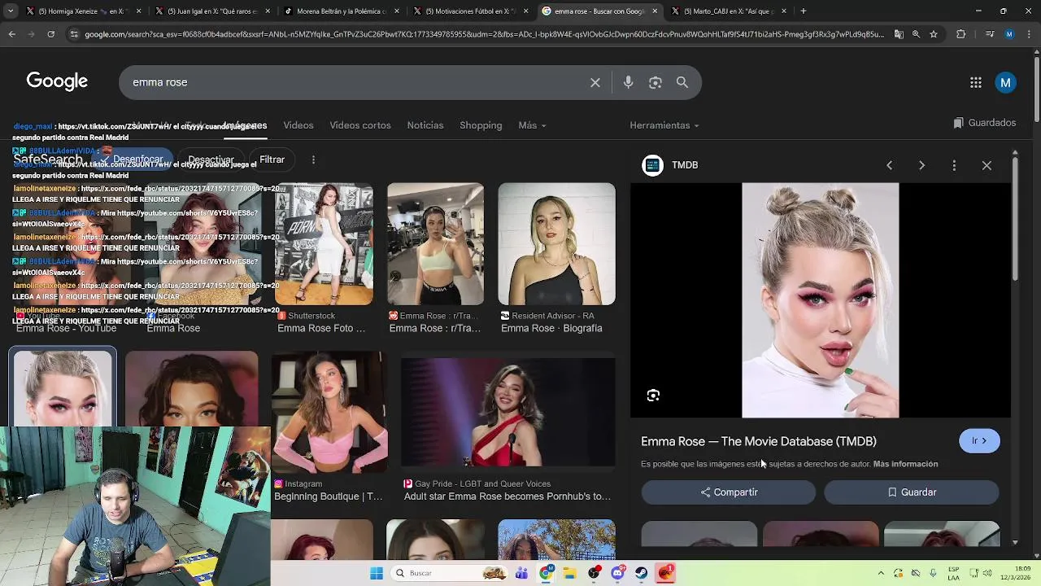Open the Instagram Beginning Boutique result thumbnail

(329, 412)
